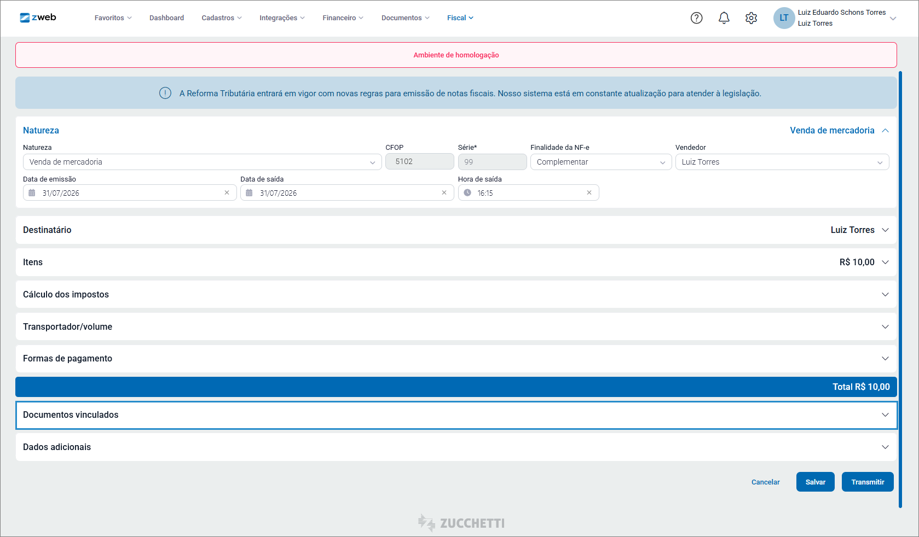Open the settings gear icon
The height and width of the screenshot is (537, 919).
pyautogui.click(x=751, y=18)
